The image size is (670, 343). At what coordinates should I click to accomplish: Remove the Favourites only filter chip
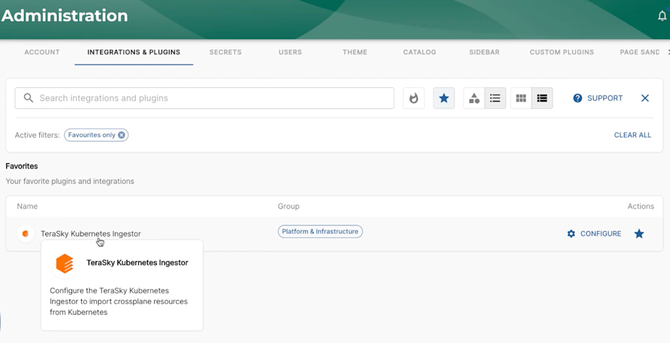122,135
